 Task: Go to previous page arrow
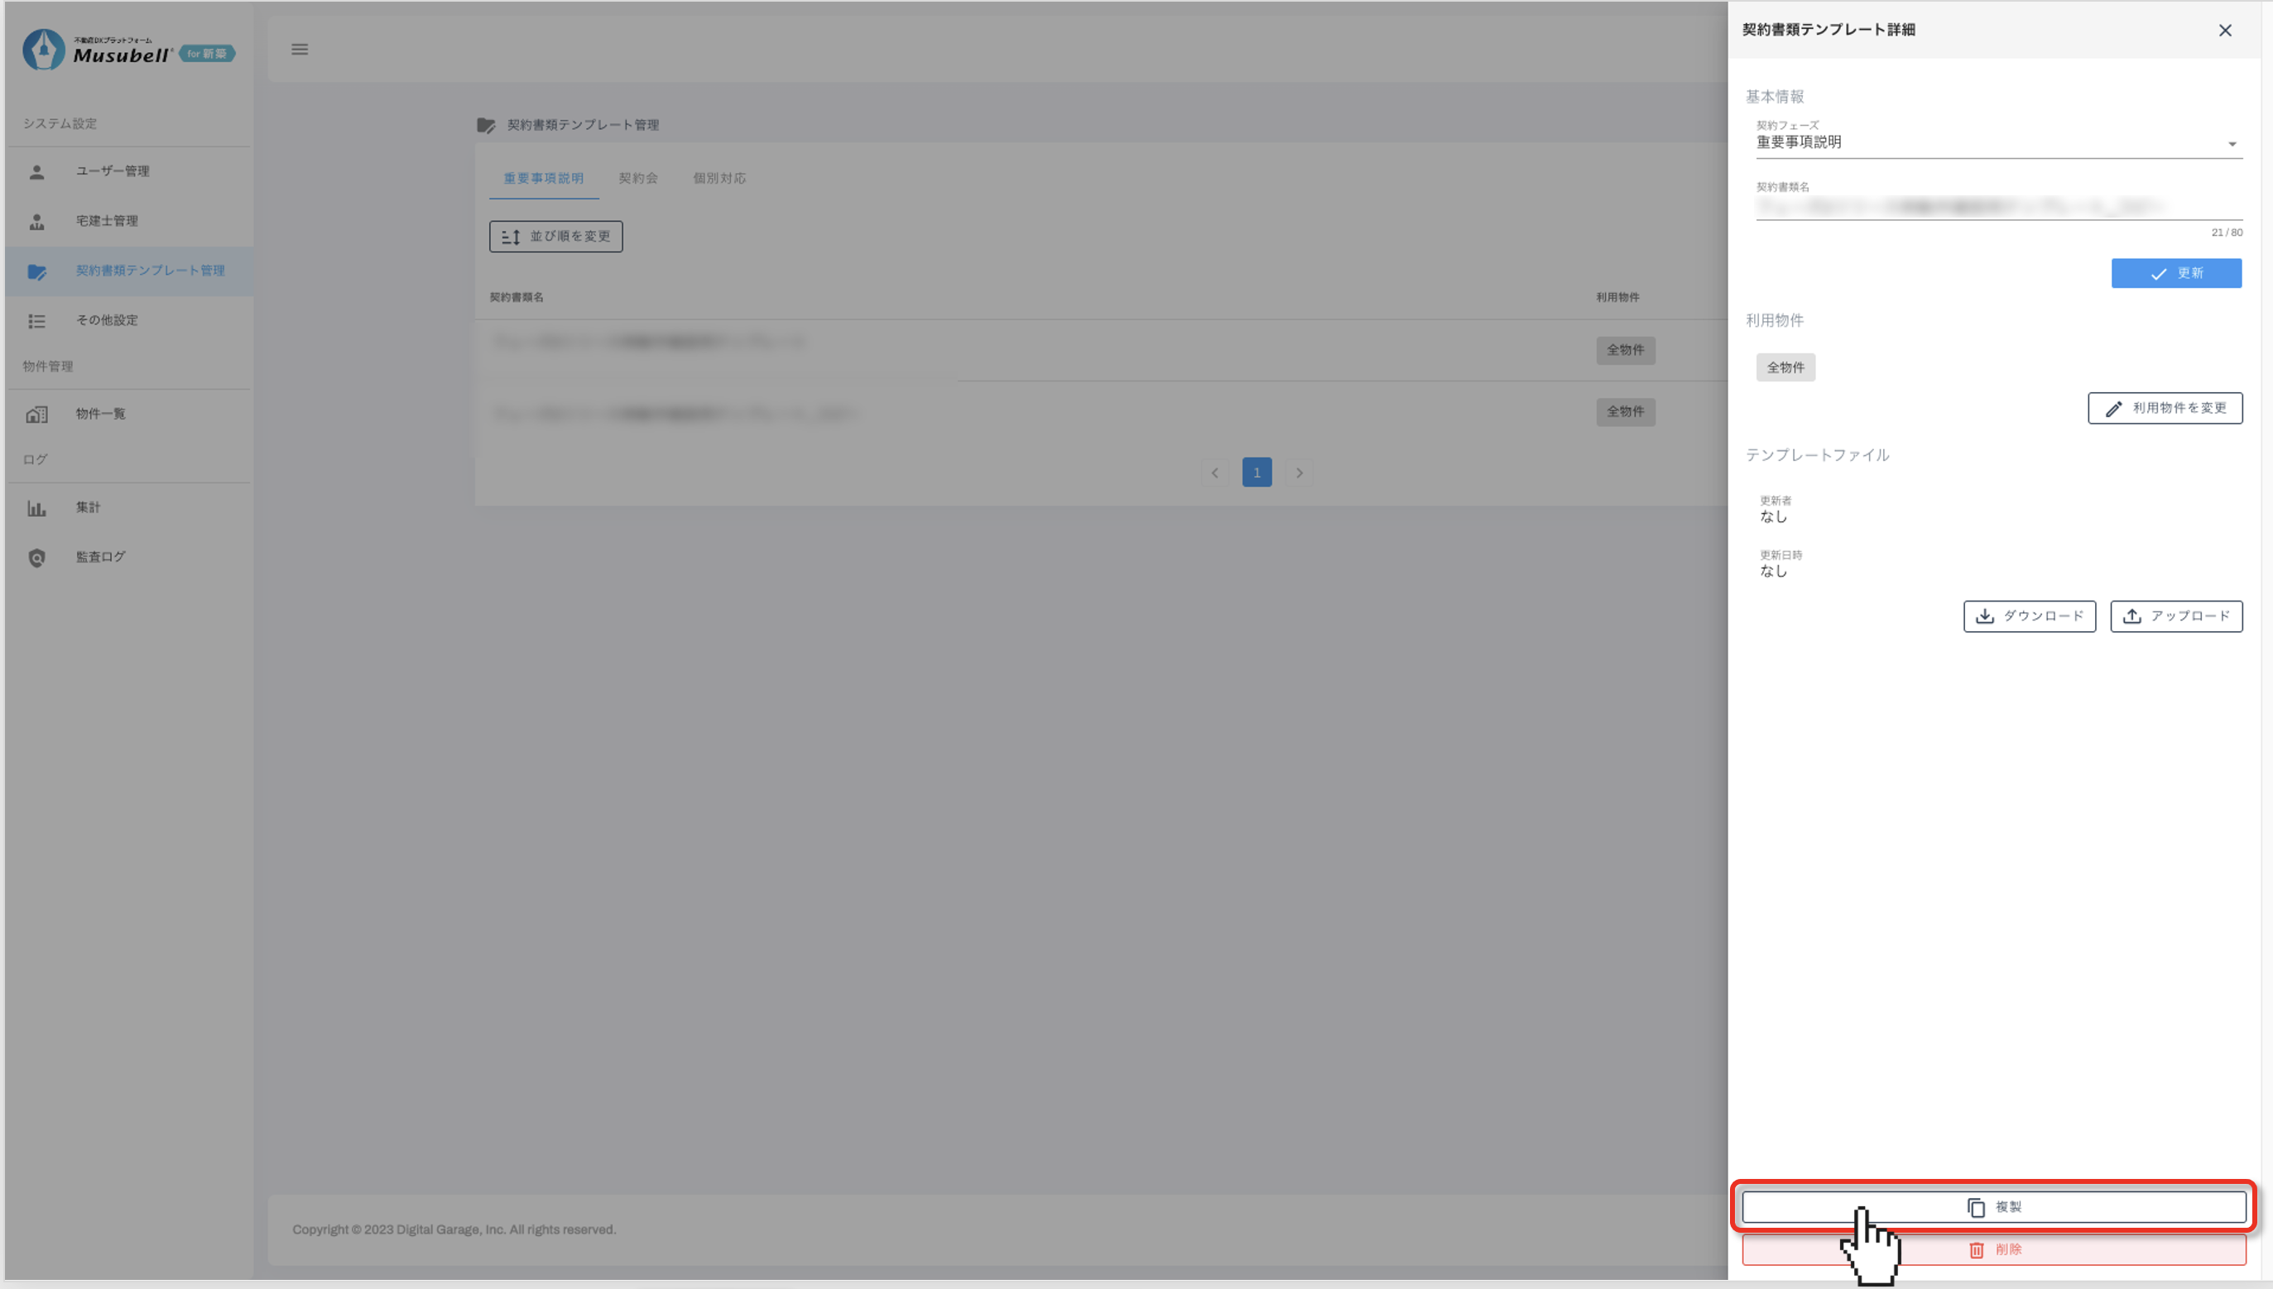point(1215,472)
